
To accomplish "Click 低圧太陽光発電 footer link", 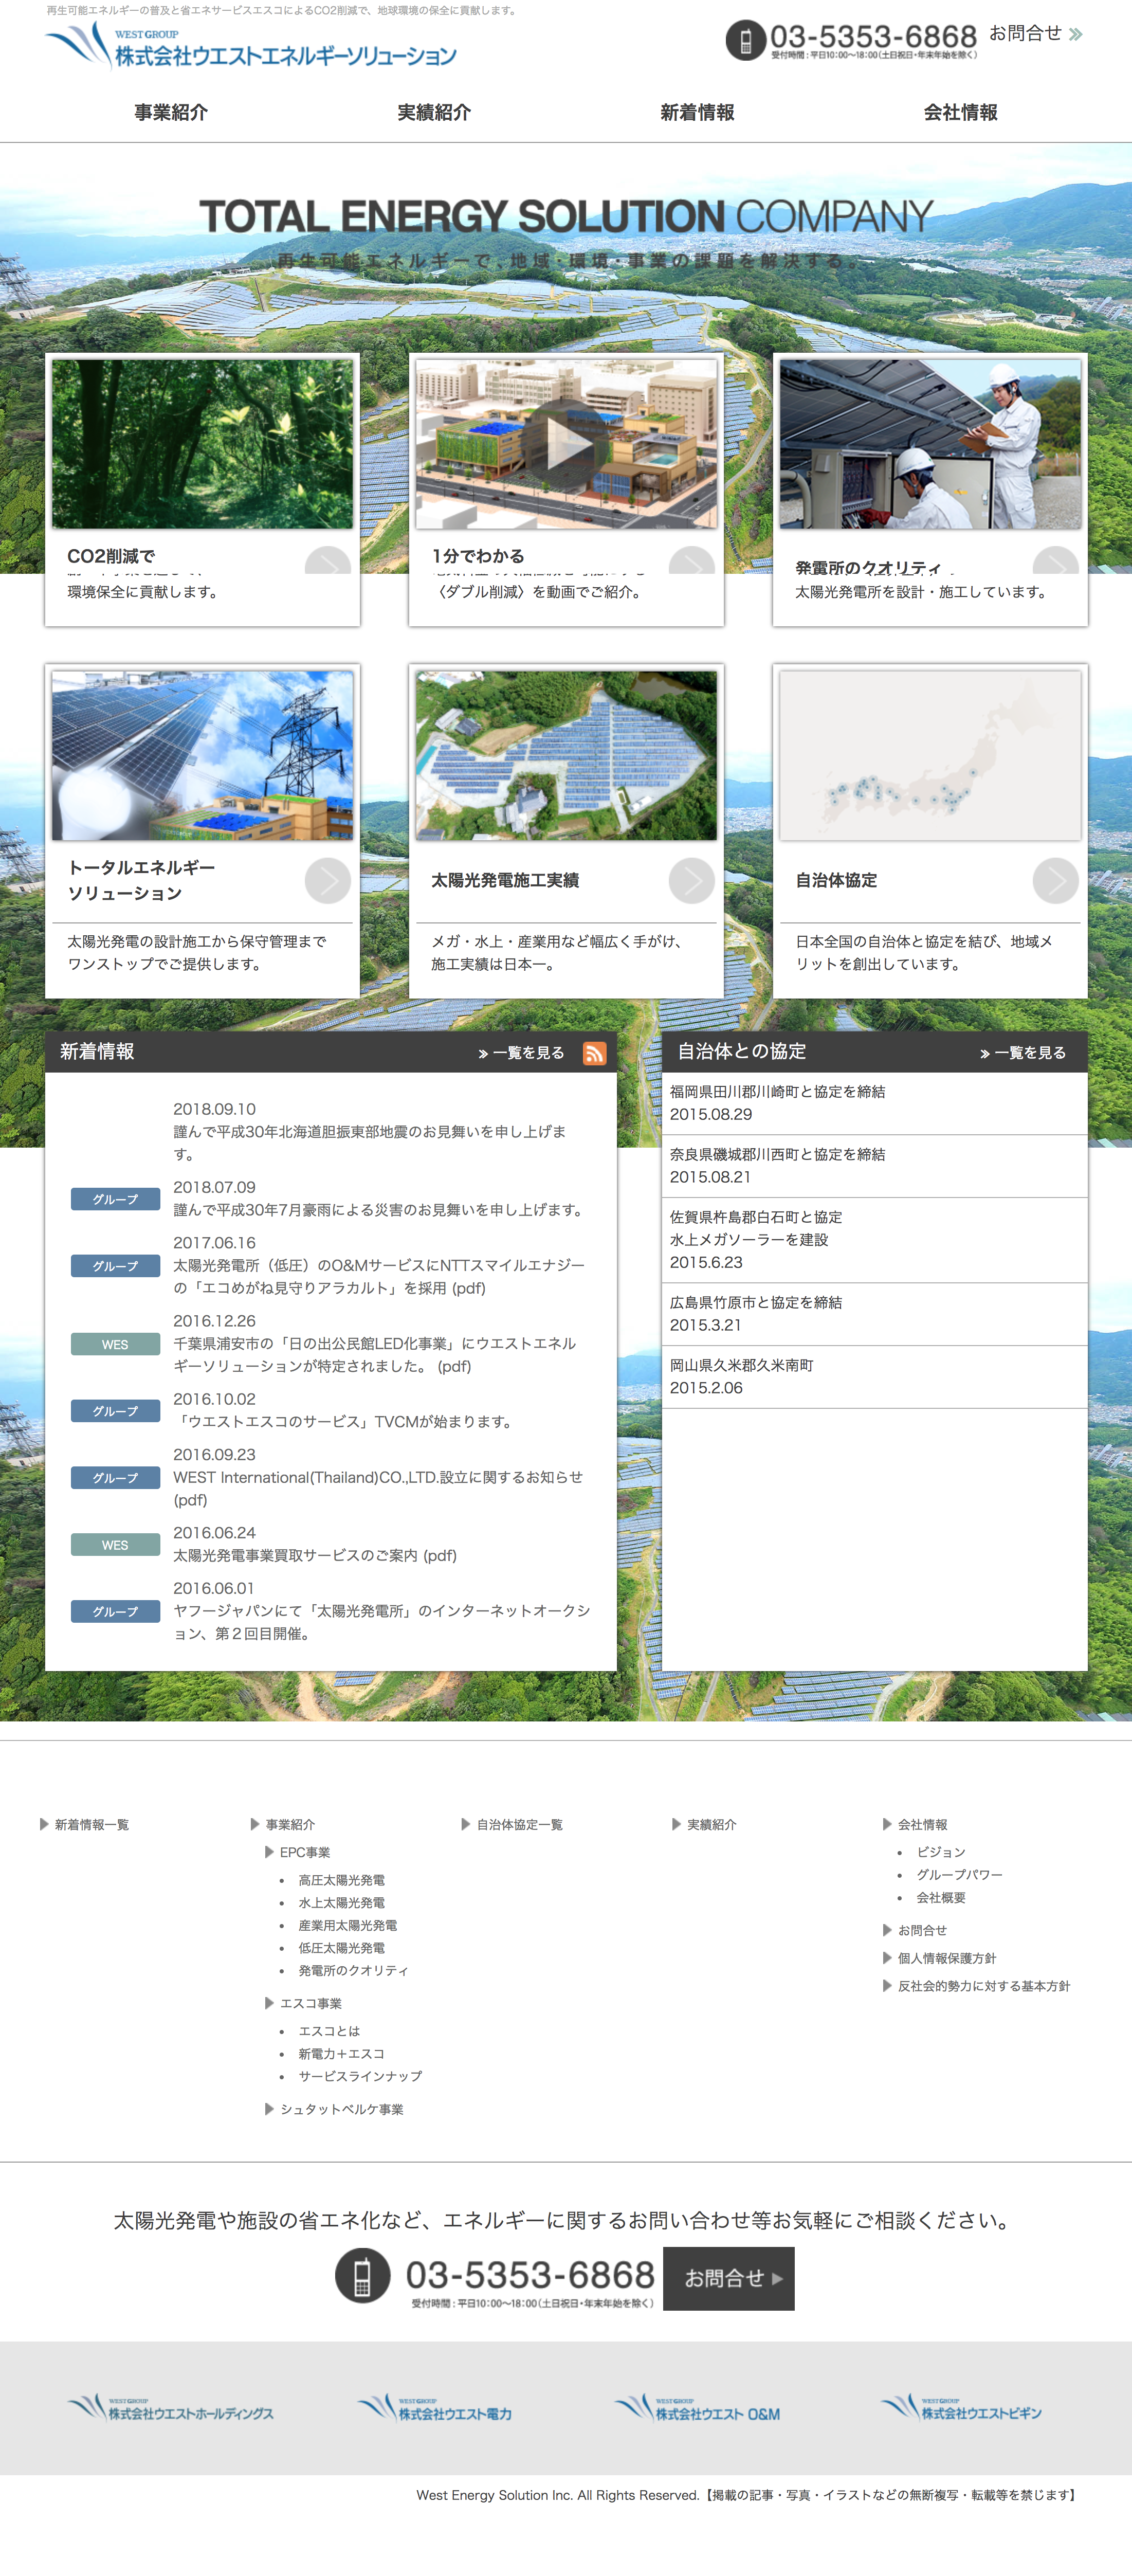I will pos(341,1948).
